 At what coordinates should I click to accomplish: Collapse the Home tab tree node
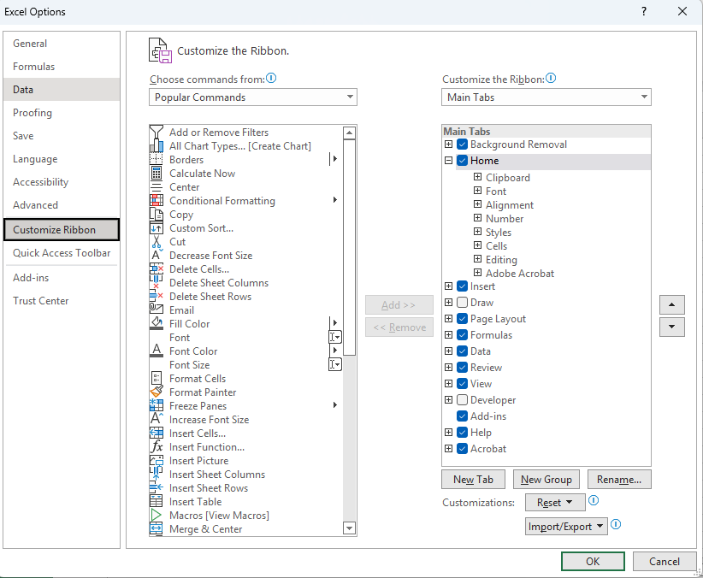click(449, 161)
